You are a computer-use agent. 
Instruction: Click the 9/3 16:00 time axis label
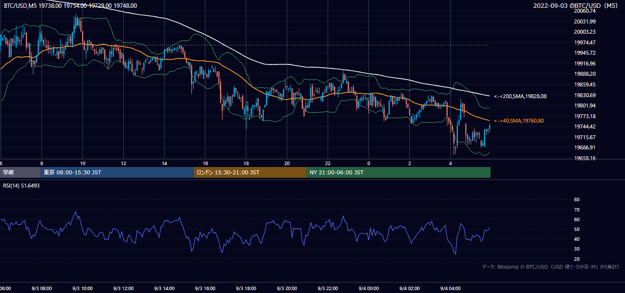pyautogui.click(x=205, y=289)
